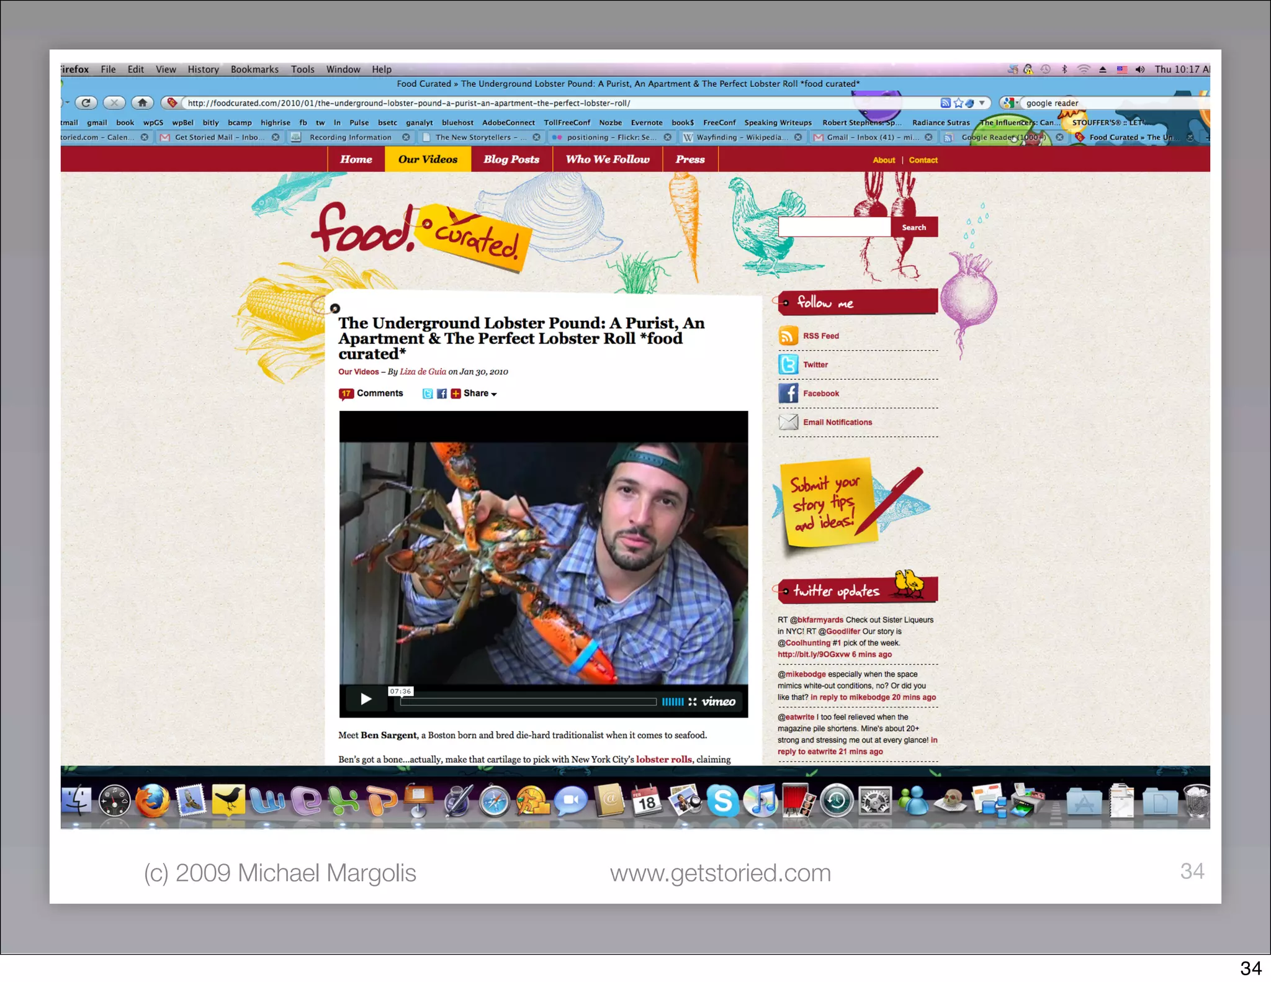Click the Vimeo logo in the player
This screenshot has width=1271, height=982.
point(719,701)
